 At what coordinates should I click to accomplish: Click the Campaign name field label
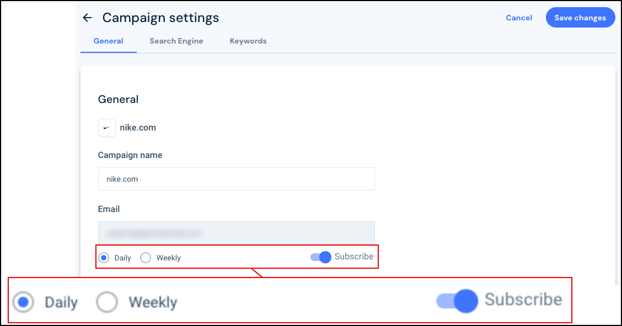click(x=130, y=155)
